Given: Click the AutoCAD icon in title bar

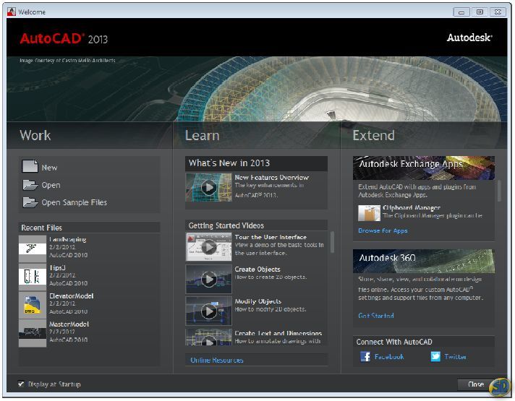Looking at the screenshot, I should (x=12, y=12).
